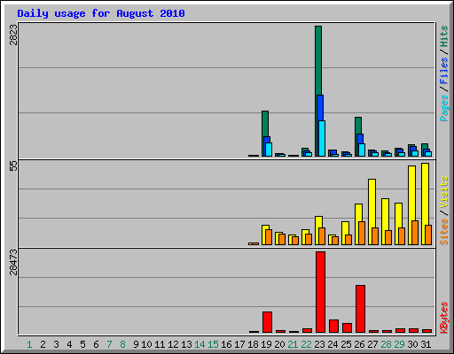The height and width of the screenshot is (354, 454).
Task: Click day label 19 on the axis
Action: point(266,344)
